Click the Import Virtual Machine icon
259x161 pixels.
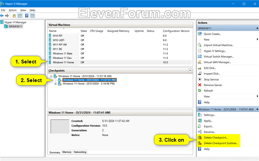(x=200, y=45)
